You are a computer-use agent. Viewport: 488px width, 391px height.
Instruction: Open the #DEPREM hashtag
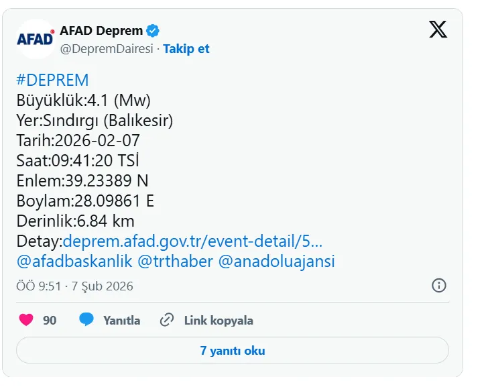coord(52,80)
